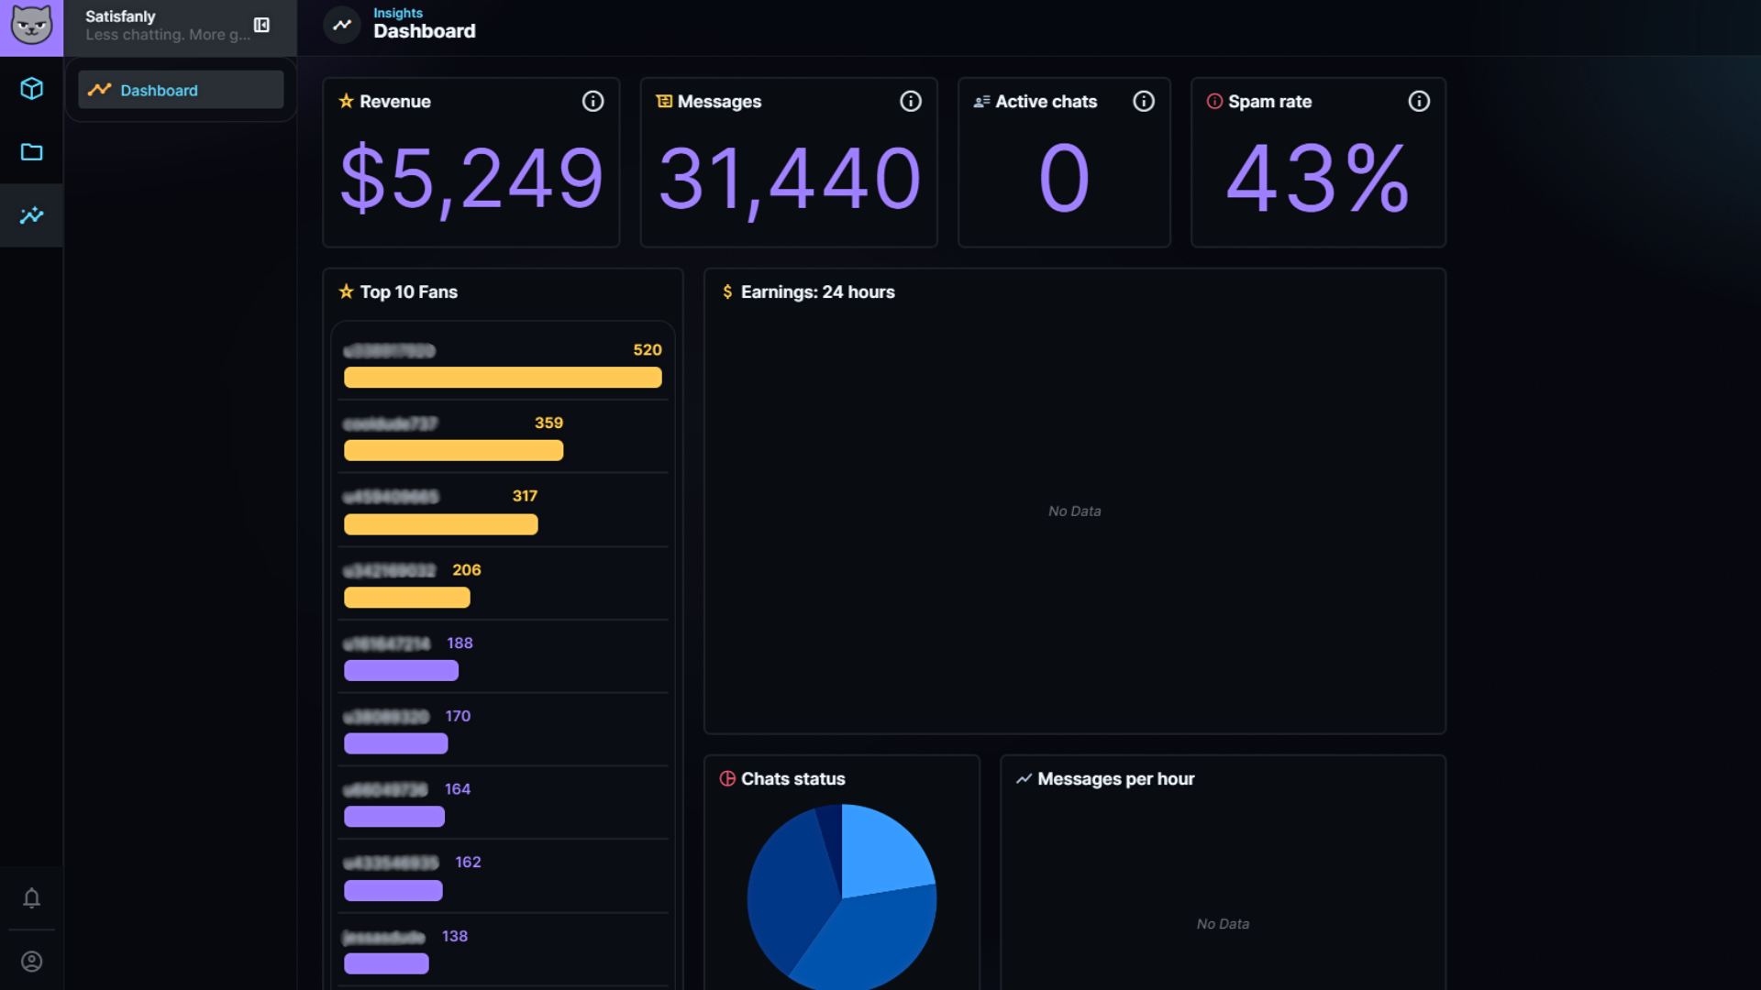Click the Spam rate info icon
Image resolution: width=1761 pixels, height=990 pixels.
point(1418,102)
